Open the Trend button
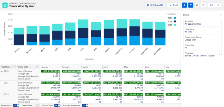The width and height of the screenshot is (224, 107). point(174,5)
